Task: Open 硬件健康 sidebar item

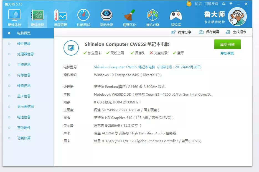Action: pos(28,44)
